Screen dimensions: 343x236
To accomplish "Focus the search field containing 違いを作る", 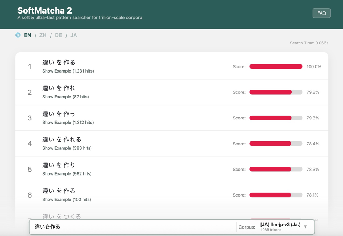I will 133,227.
